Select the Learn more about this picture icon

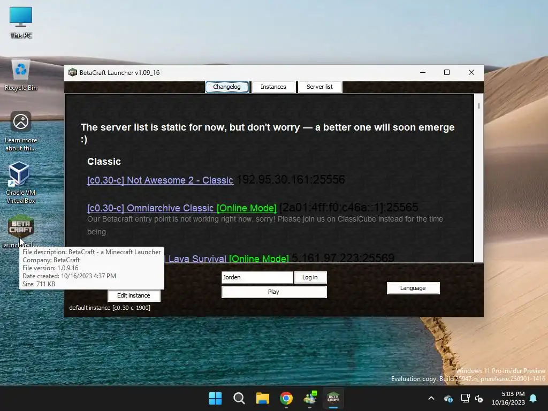coord(21,131)
